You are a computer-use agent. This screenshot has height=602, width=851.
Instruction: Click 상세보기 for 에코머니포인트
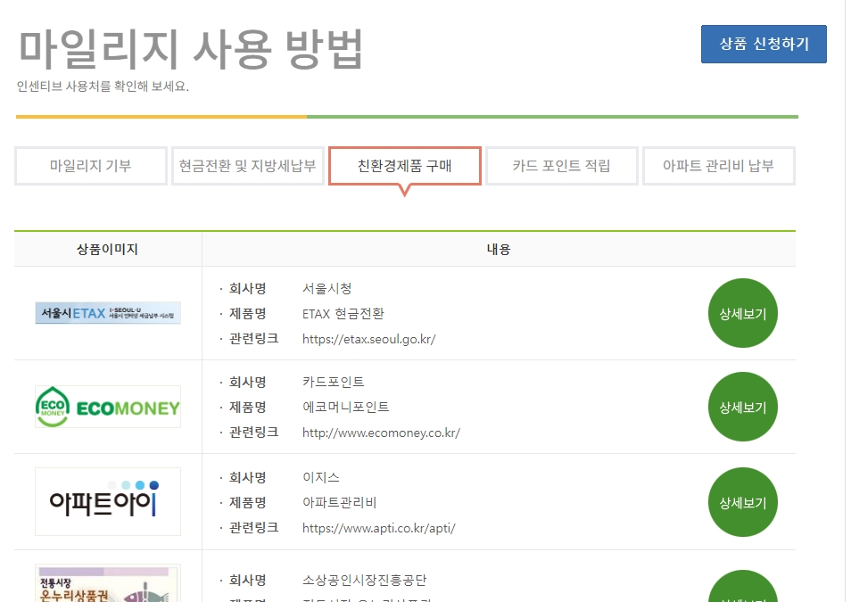[x=742, y=407]
